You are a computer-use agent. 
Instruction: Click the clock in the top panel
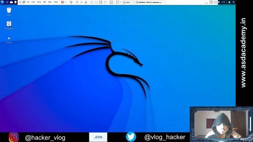point(223,2)
